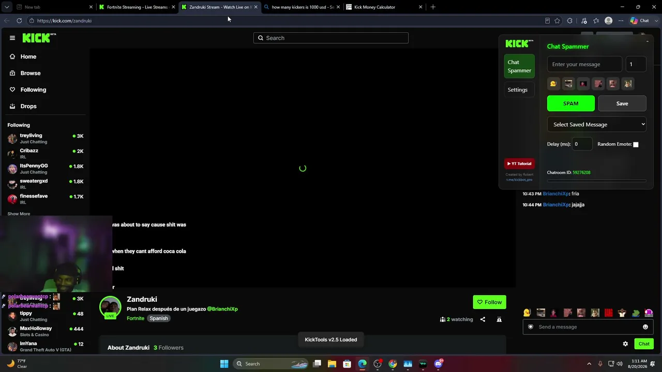Insert the duck emote above chat input
This screenshot has height=372, width=662.
(x=527, y=313)
